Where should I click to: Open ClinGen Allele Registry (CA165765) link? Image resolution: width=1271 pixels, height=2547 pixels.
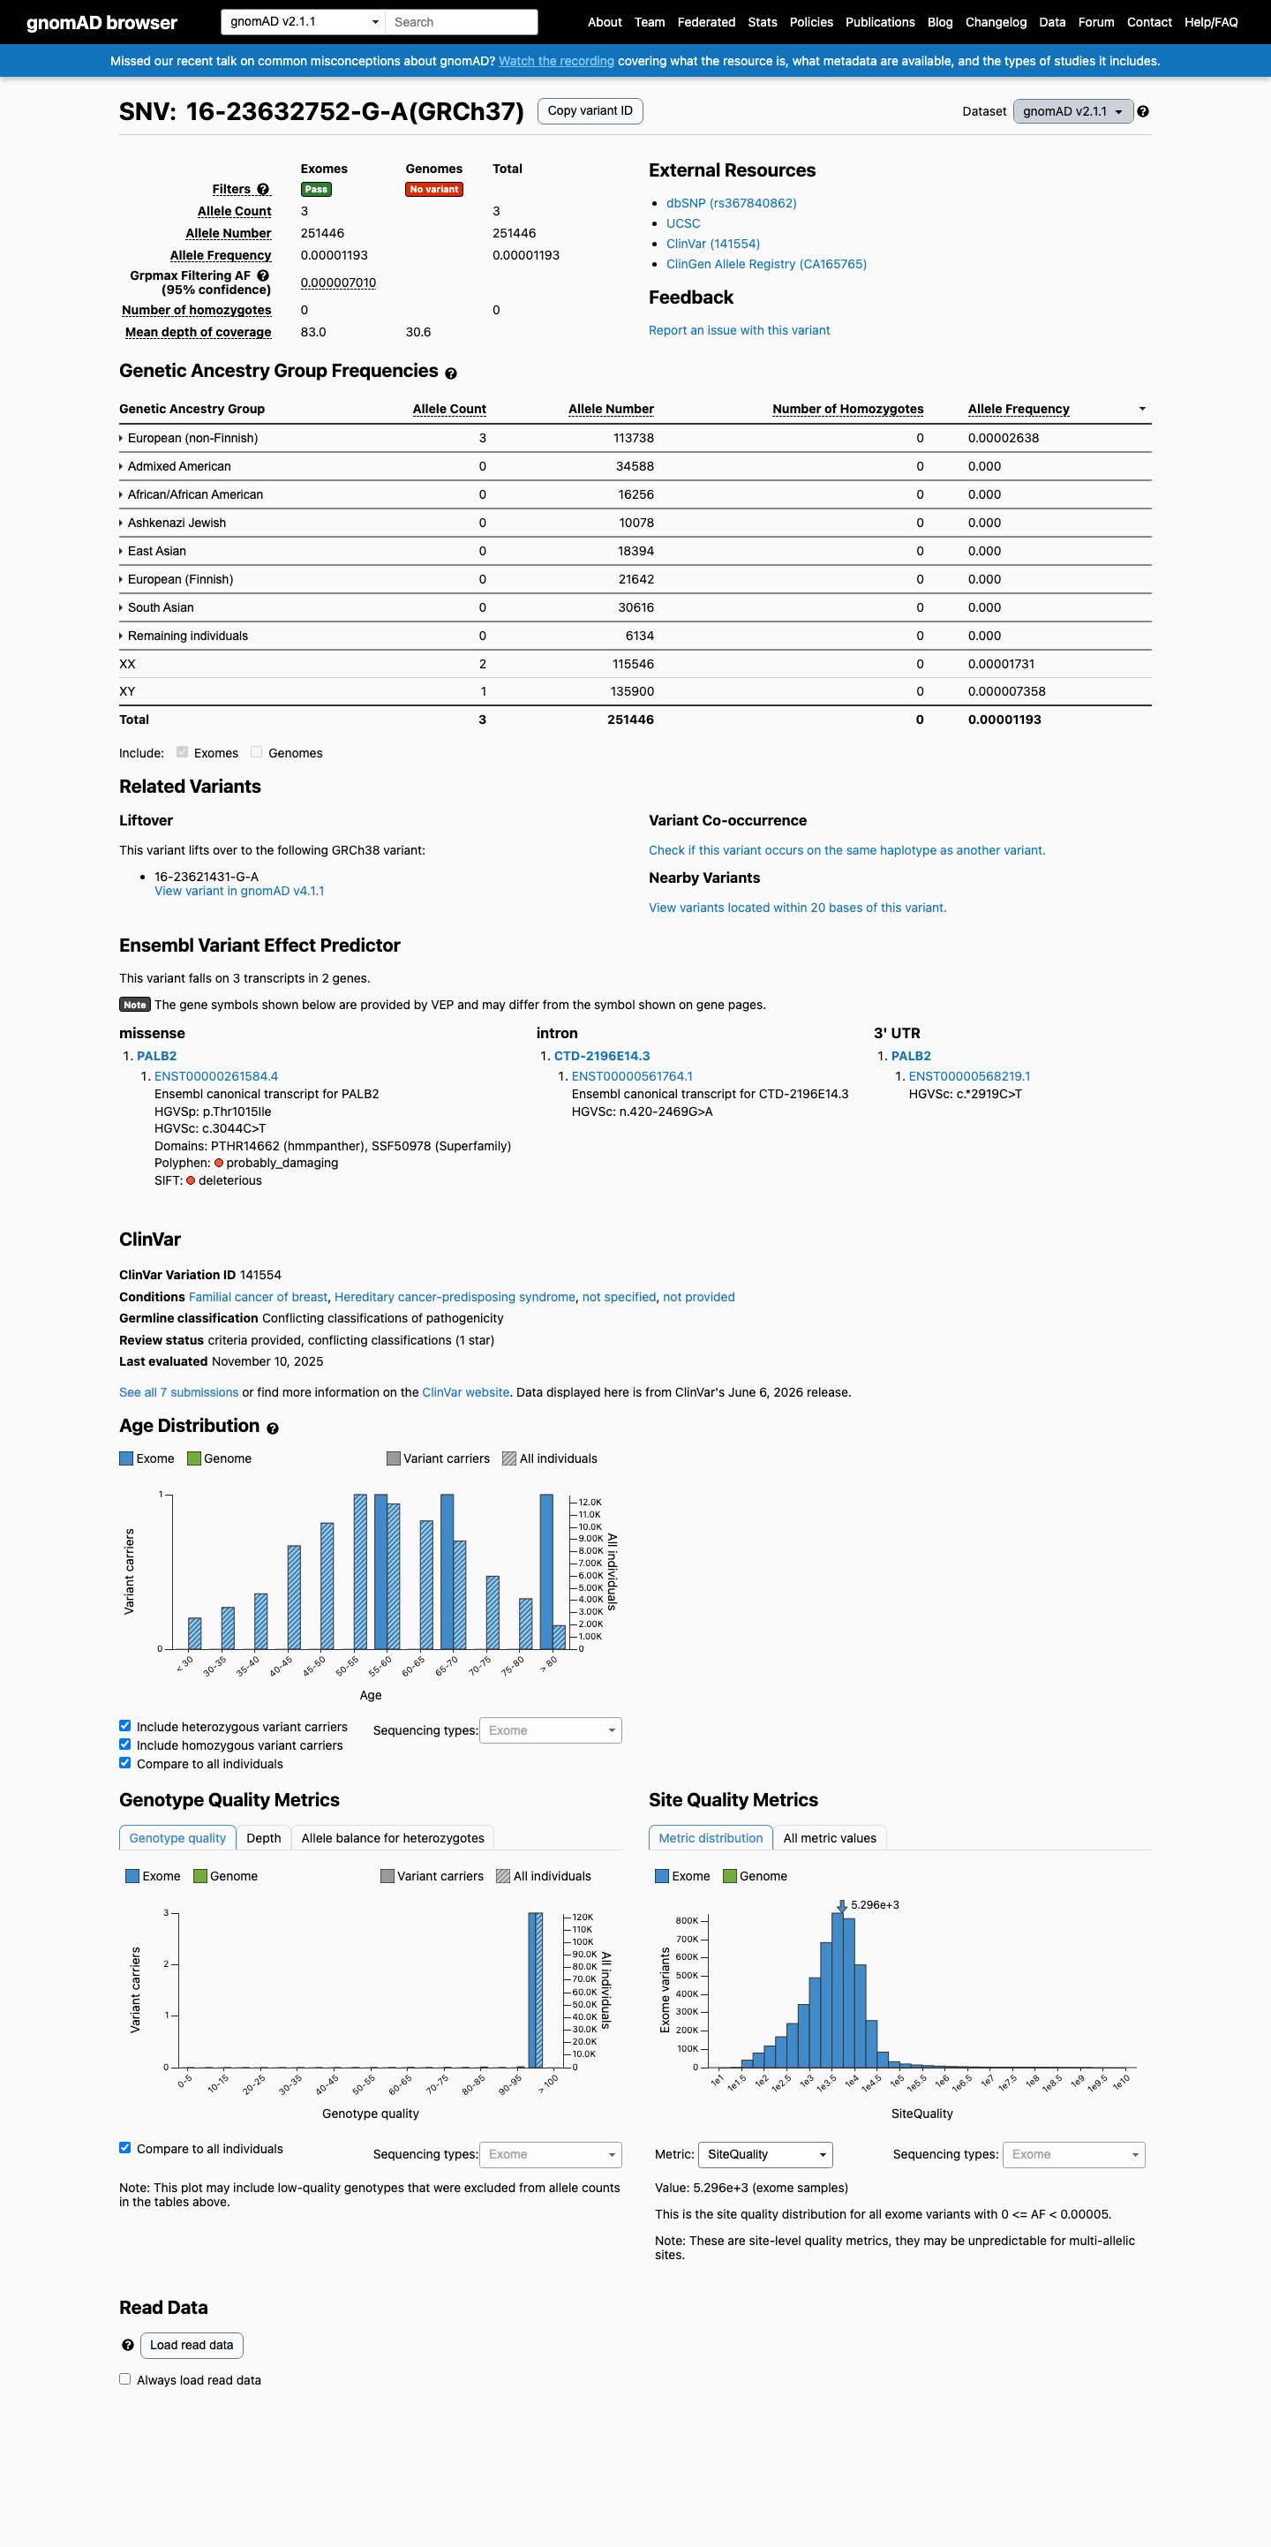pos(766,264)
